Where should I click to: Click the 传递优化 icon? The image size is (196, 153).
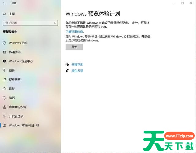click(4, 52)
